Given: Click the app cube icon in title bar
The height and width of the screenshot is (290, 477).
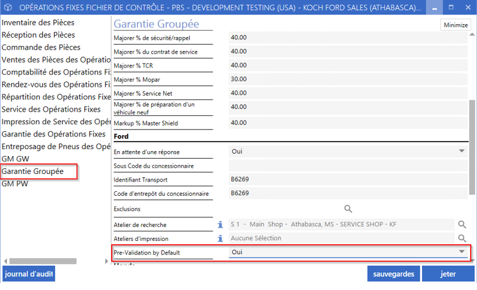Looking at the screenshot, I should tap(8, 7).
